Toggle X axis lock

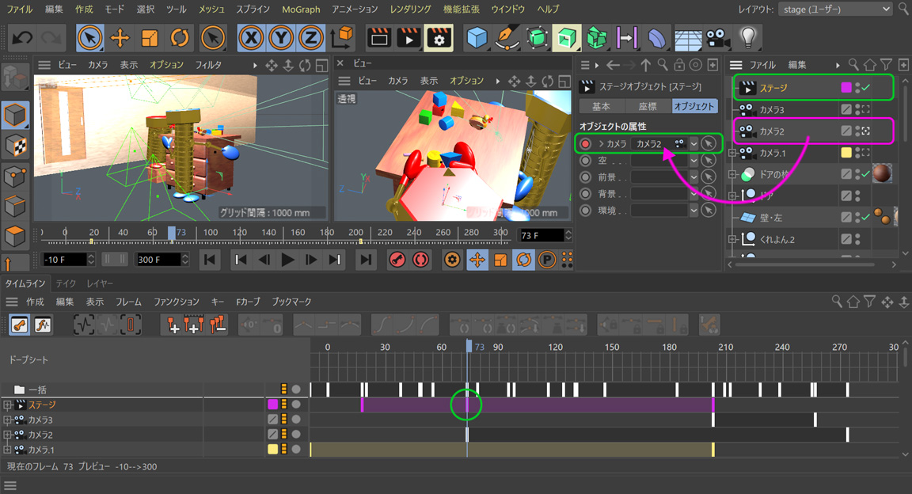pyautogui.click(x=252, y=37)
